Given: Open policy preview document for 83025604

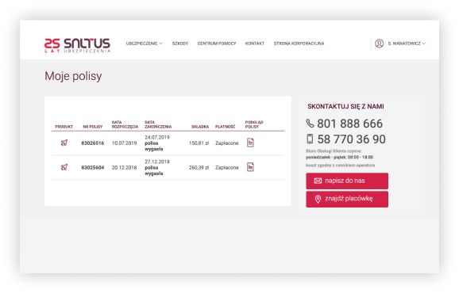Looking at the screenshot, I should pyautogui.click(x=250, y=167).
